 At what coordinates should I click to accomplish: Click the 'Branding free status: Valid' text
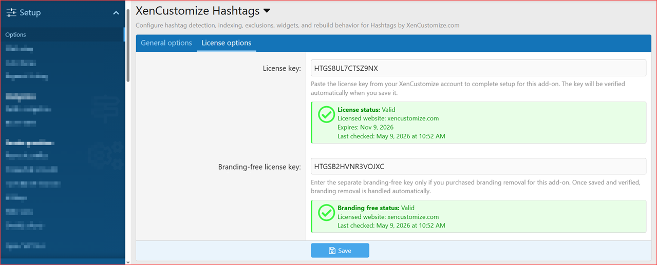click(x=376, y=208)
